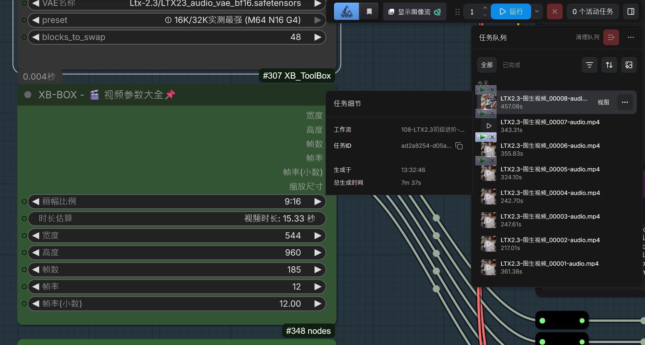Click the ComfyUI Manager logo icon
Image resolution: width=645 pixels, height=345 pixels.
346,12
